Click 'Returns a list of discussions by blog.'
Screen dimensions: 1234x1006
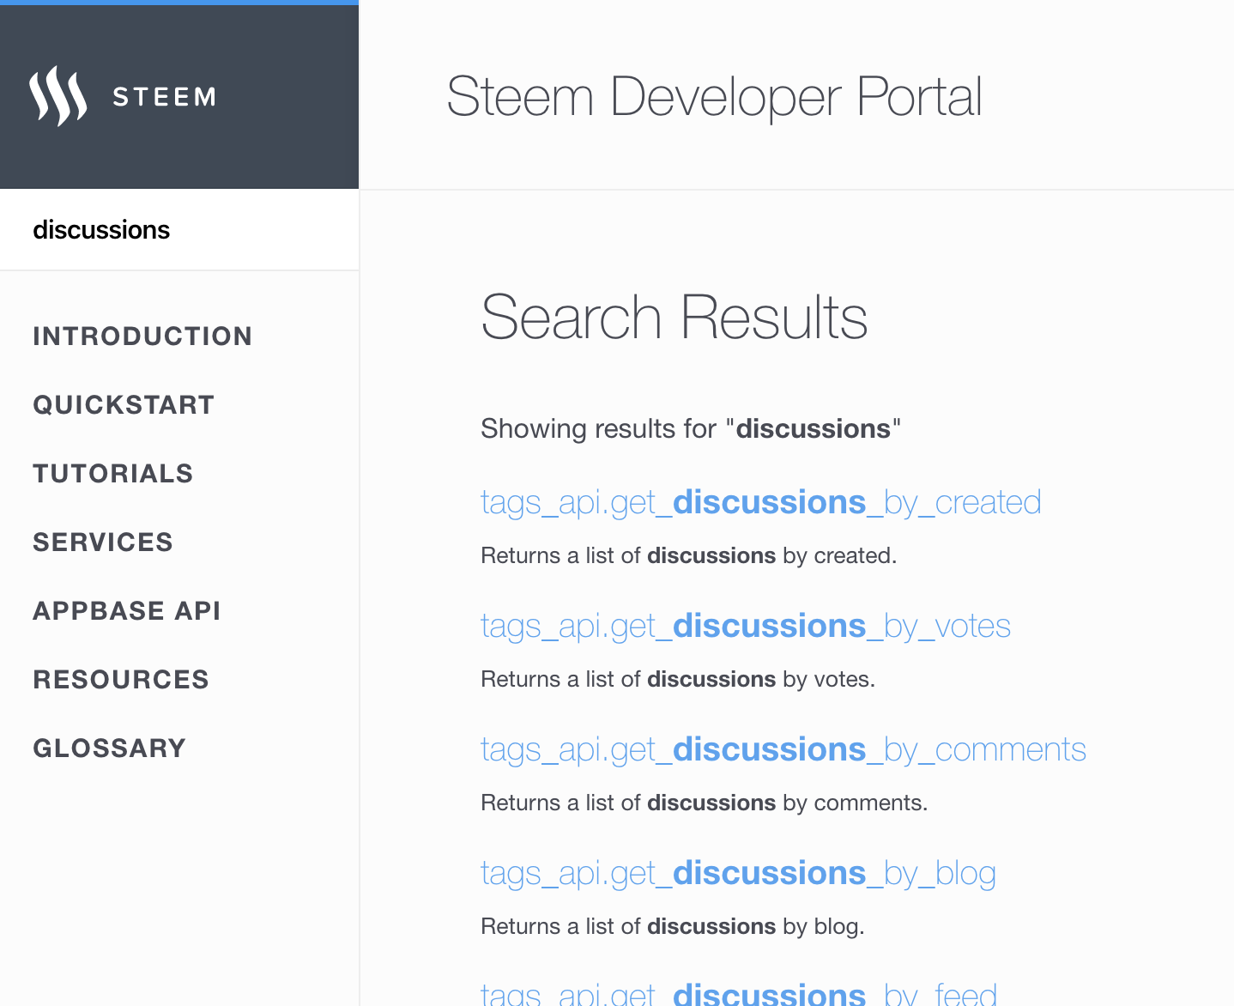(673, 926)
